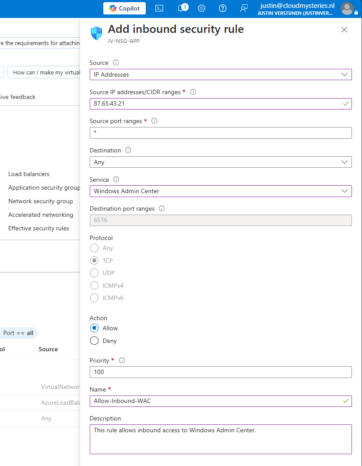This screenshot has width=362, height=466.
Task: Edit the Name field Allow-Inbound-WAC
Action: [x=221, y=401]
